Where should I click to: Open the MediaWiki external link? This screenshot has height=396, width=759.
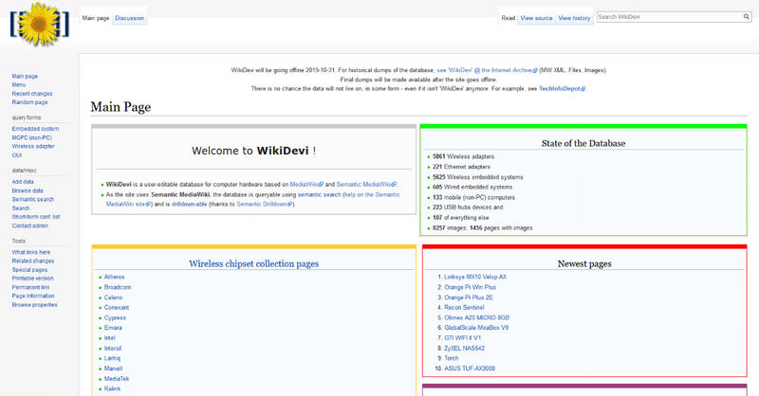pos(305,184)
